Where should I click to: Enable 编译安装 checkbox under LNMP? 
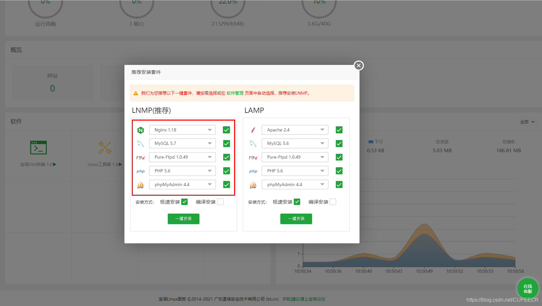pos(220,202)
